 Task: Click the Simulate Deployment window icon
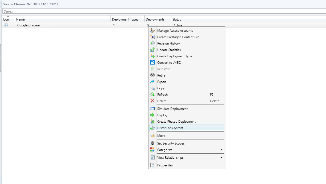point(152,109)
